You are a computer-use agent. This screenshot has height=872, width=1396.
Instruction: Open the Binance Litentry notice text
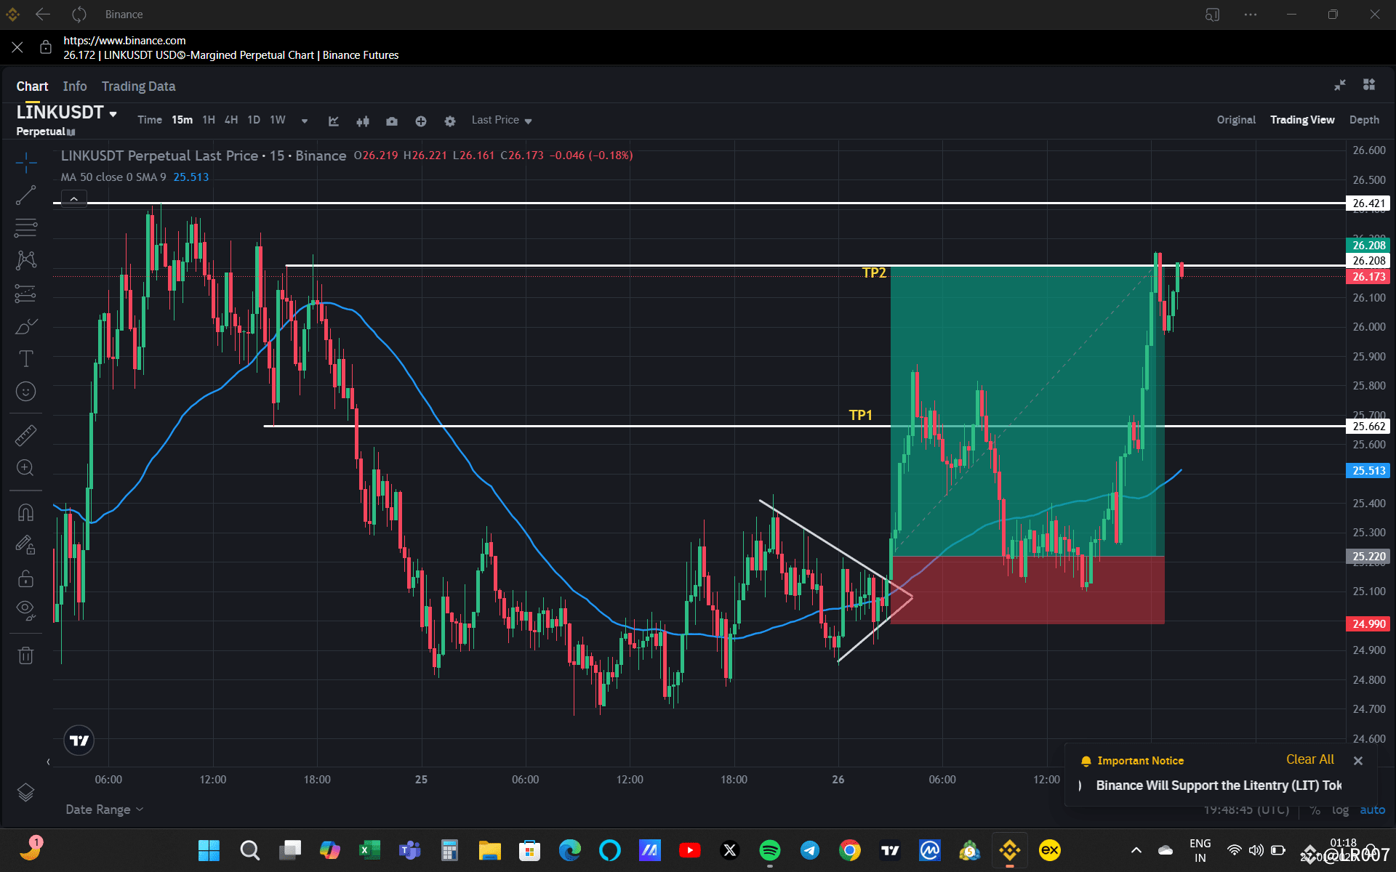point(1219,786)
